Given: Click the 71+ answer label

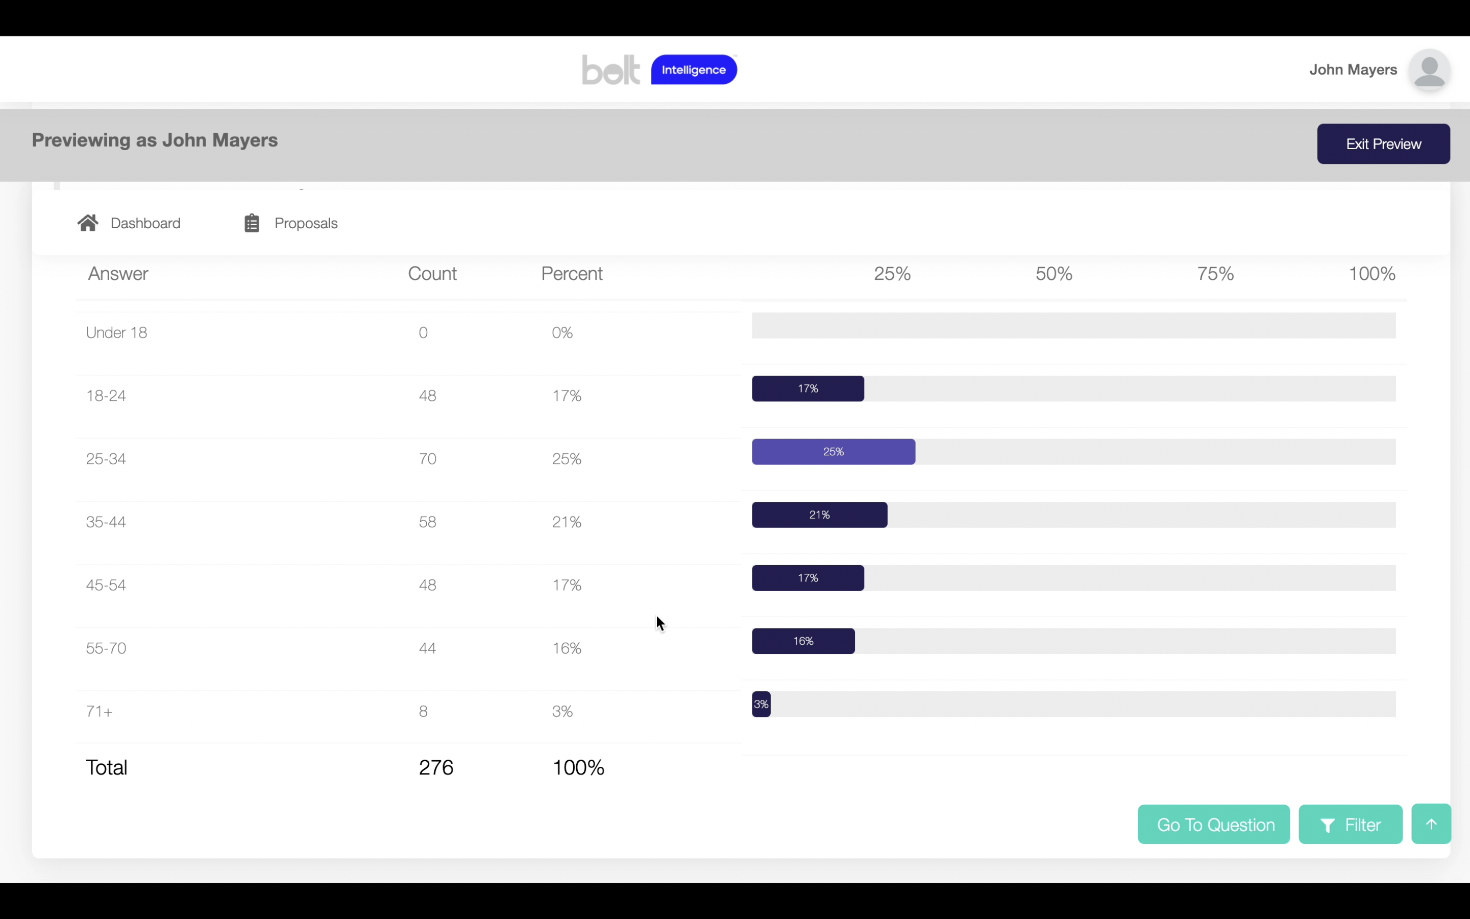Looking at the screenshot, I should click(99, 712).
